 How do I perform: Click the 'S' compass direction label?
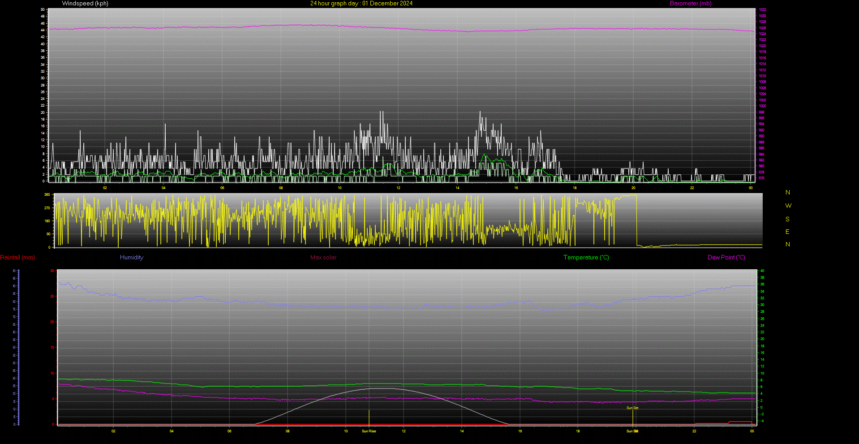[x=787, y=220]
